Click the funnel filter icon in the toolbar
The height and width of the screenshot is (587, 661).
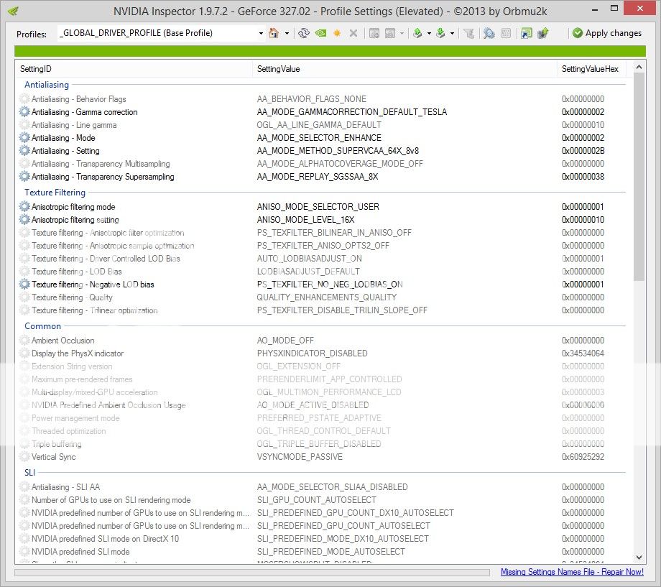[468, 33]
